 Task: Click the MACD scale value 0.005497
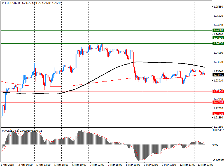pyautogui.click(x=218, y=130)
